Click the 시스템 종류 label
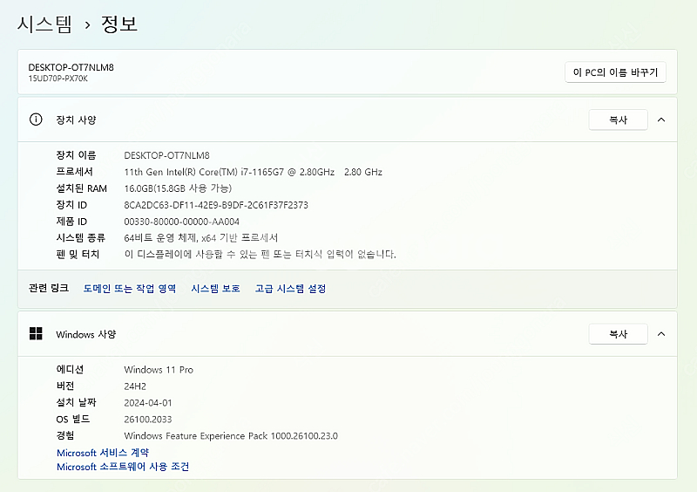 (80, 238)
